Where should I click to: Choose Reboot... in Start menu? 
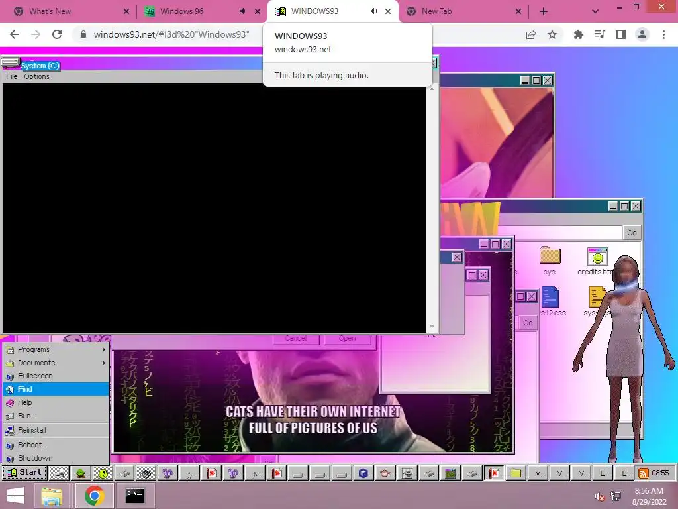tap(56, 445)
